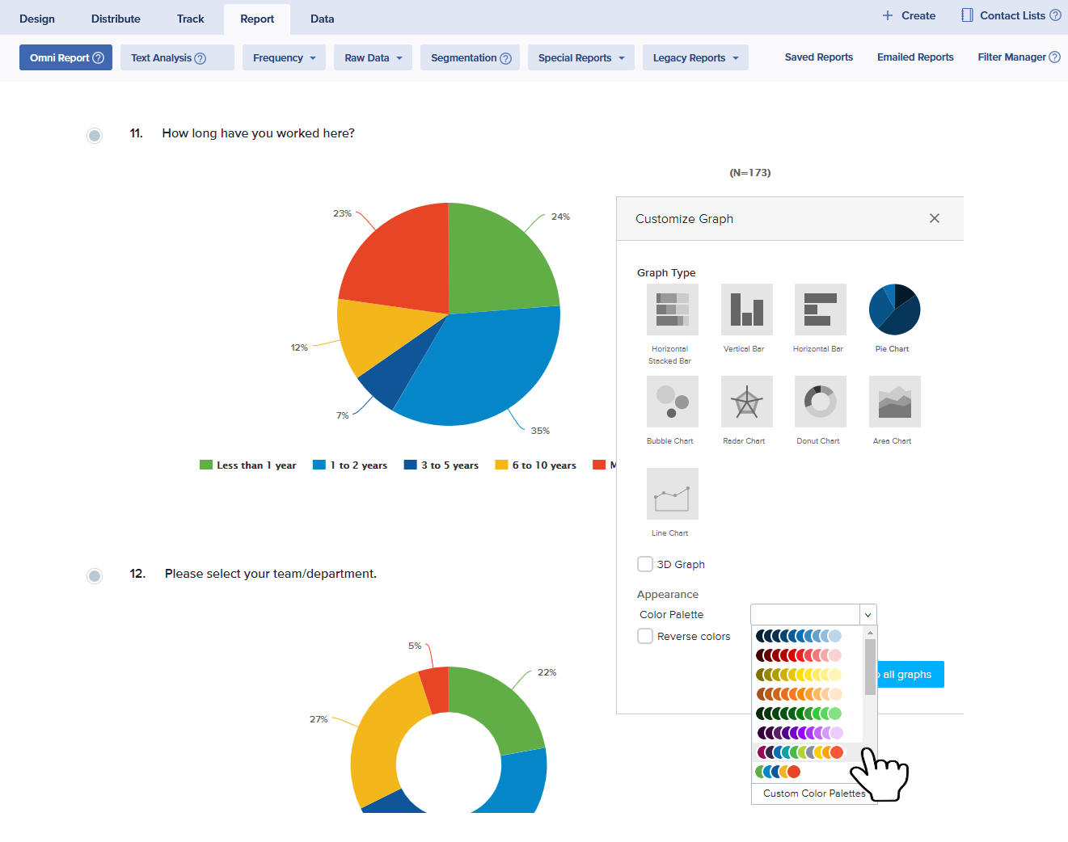Switch graph to Bubble Chart

672,402
